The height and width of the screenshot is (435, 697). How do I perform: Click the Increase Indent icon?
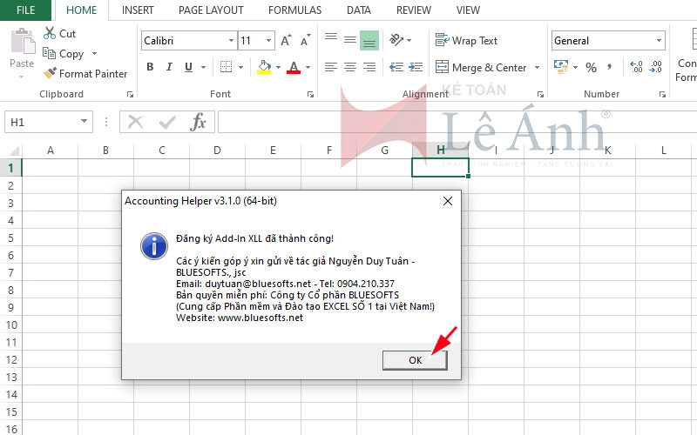pyautogui.click(x=414, y=67)
